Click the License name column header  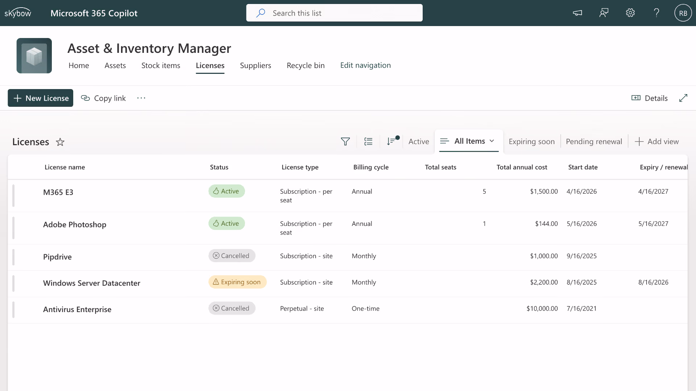tap(65, 167)
